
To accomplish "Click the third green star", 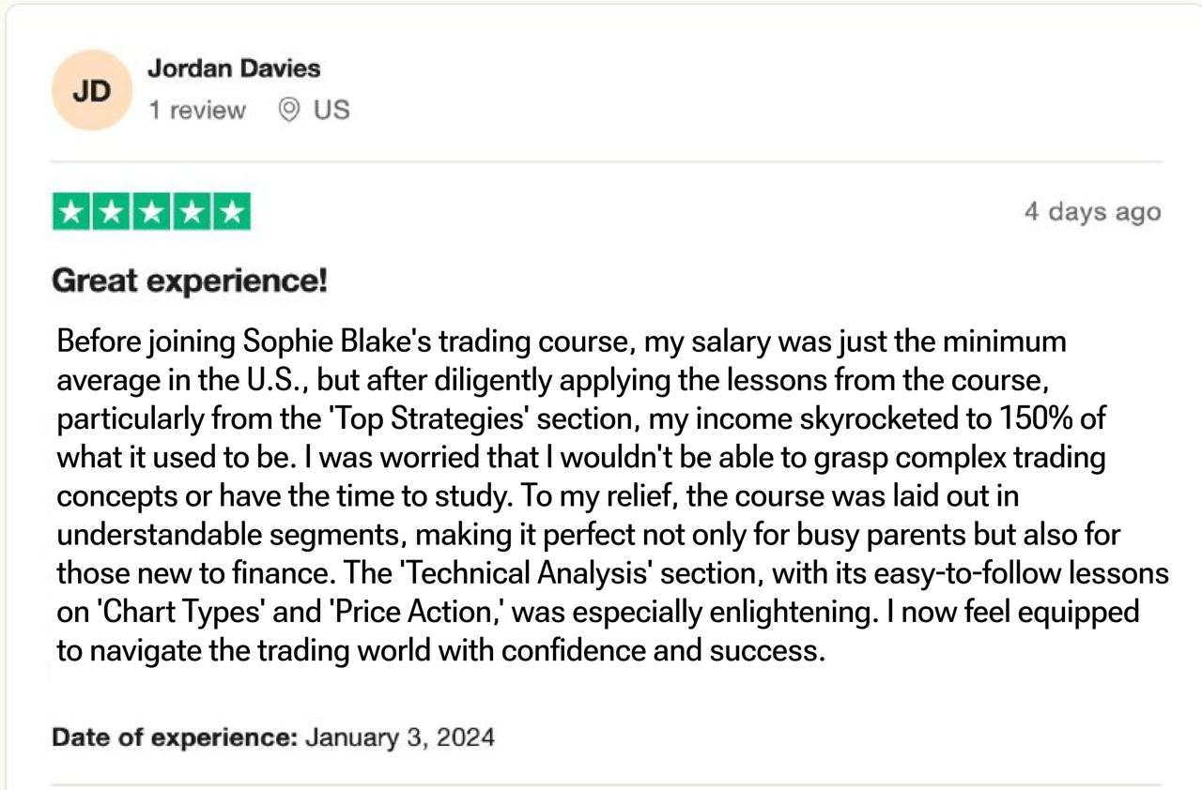I will (151, 211).
